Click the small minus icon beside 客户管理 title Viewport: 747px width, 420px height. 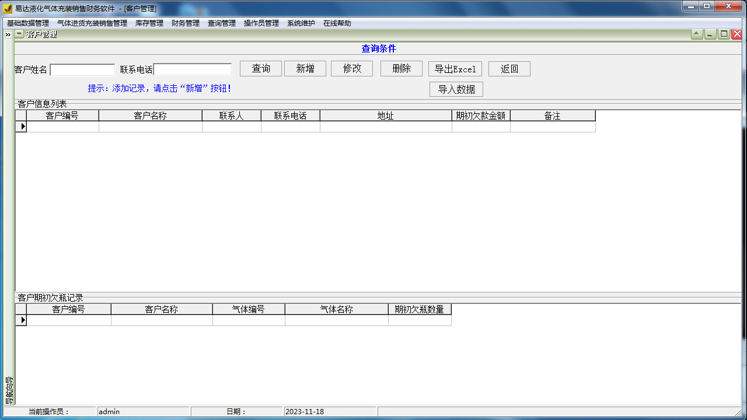coord(19,34)
